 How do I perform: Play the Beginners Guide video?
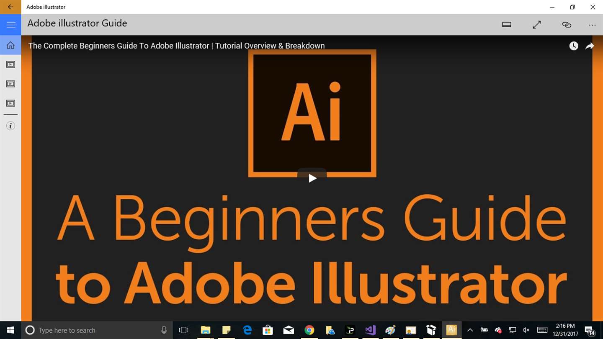[x=312, y=178]
